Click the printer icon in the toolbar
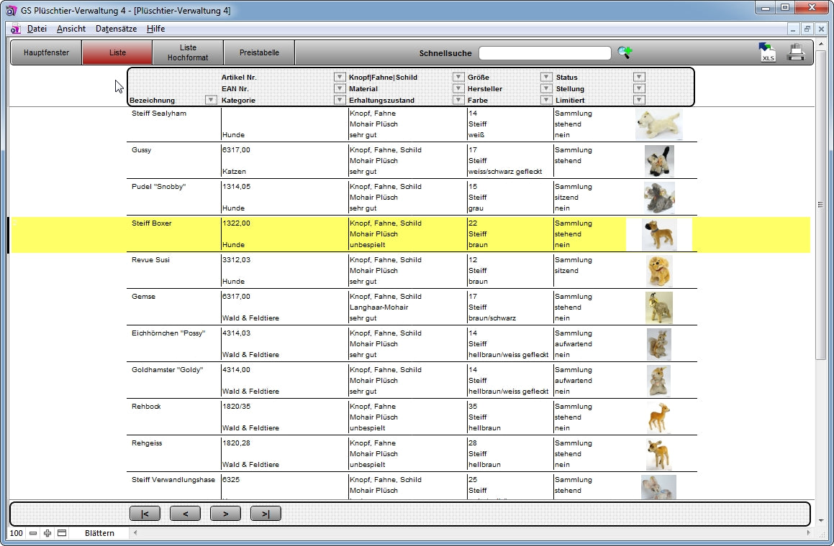834x546 pixels. tap(795, 52)
